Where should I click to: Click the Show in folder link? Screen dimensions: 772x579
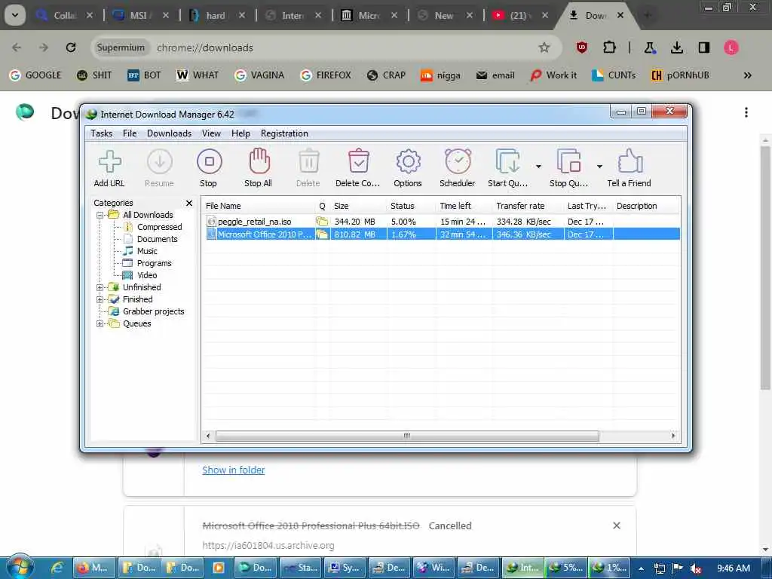(234, 470)
